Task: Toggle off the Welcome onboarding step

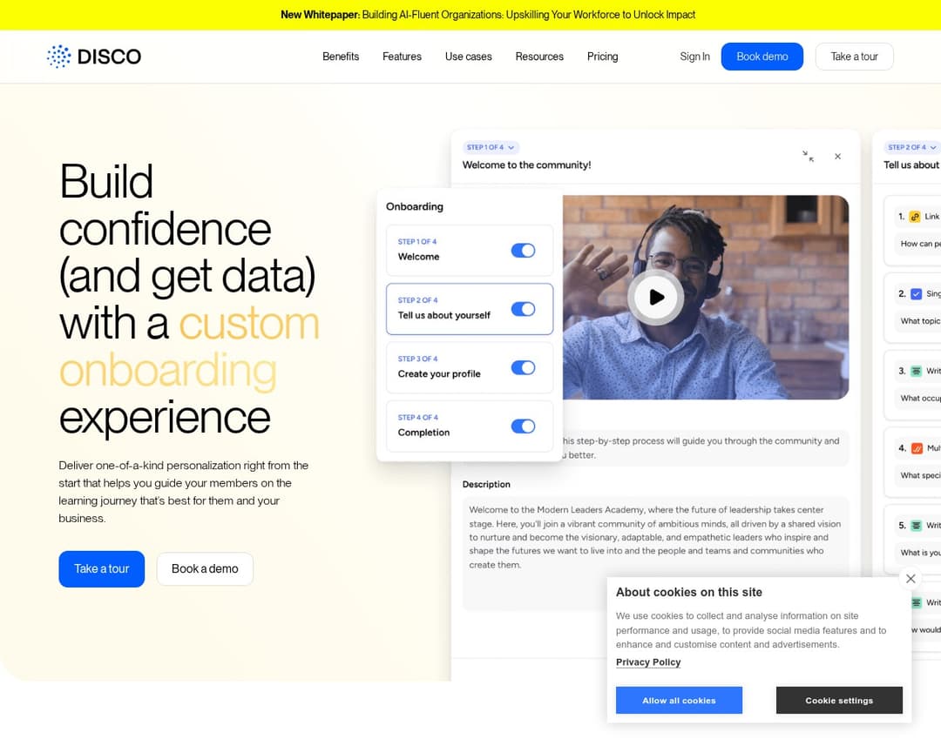Action: [x=523, y=251]
